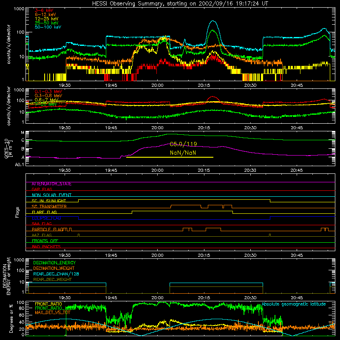Click 20:45 tick under the decimation panel

pos(297,298)
